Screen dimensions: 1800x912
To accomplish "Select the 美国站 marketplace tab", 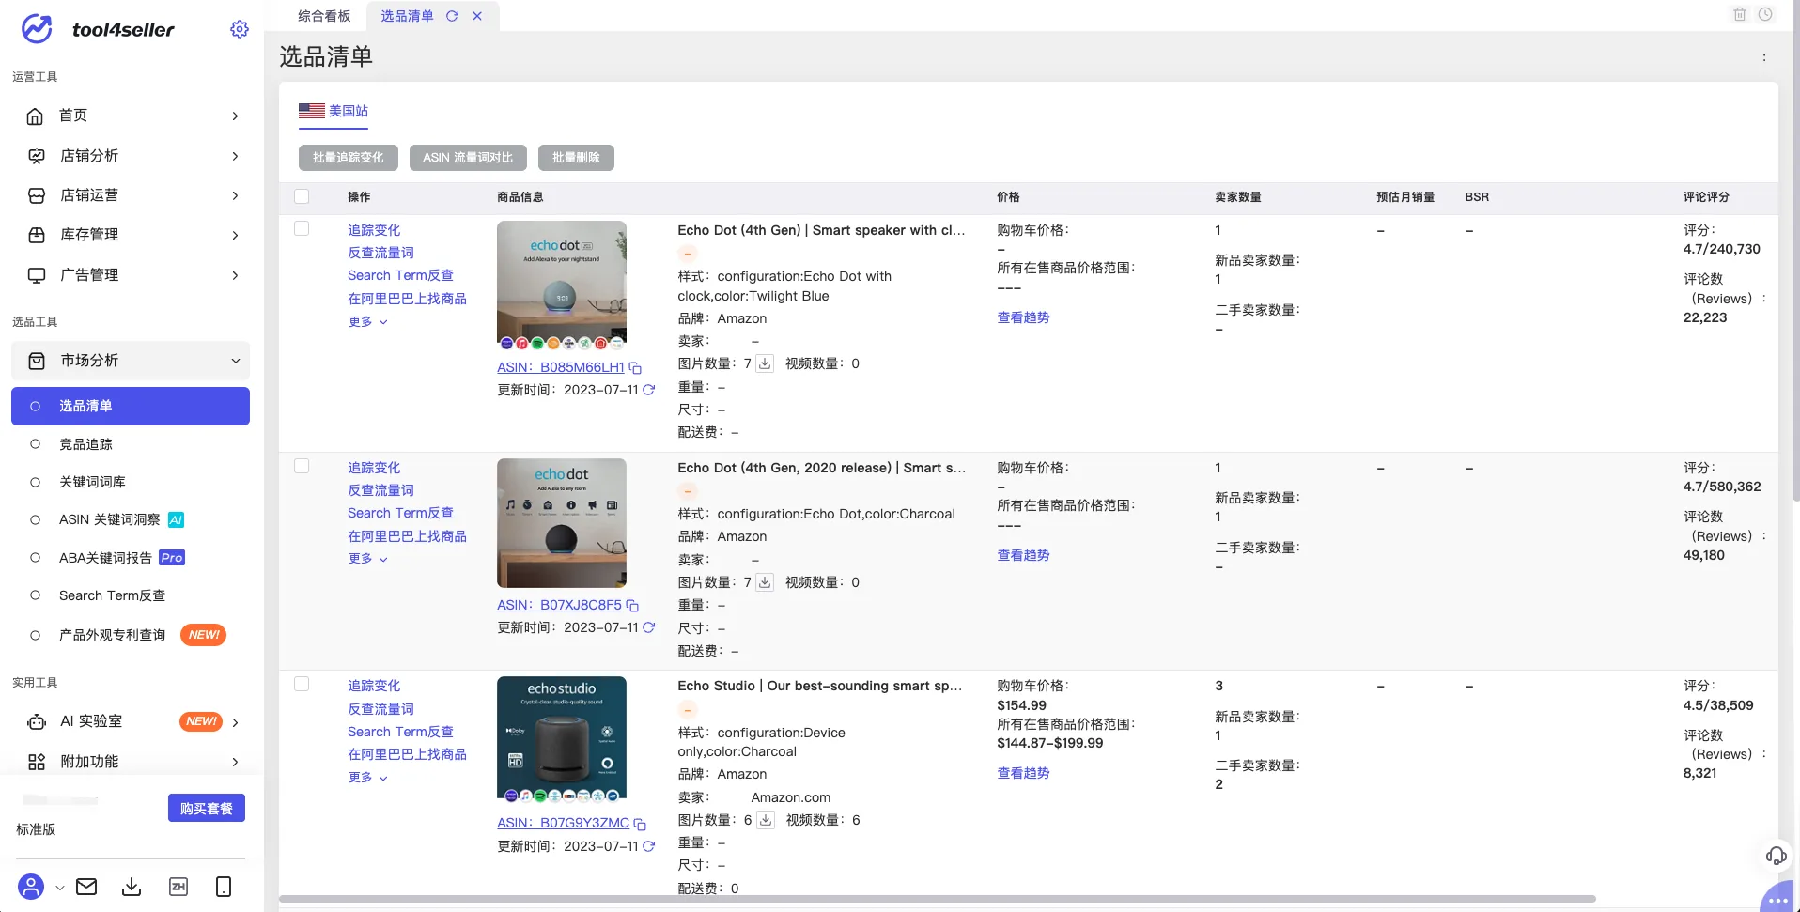I will click(334, 111).
